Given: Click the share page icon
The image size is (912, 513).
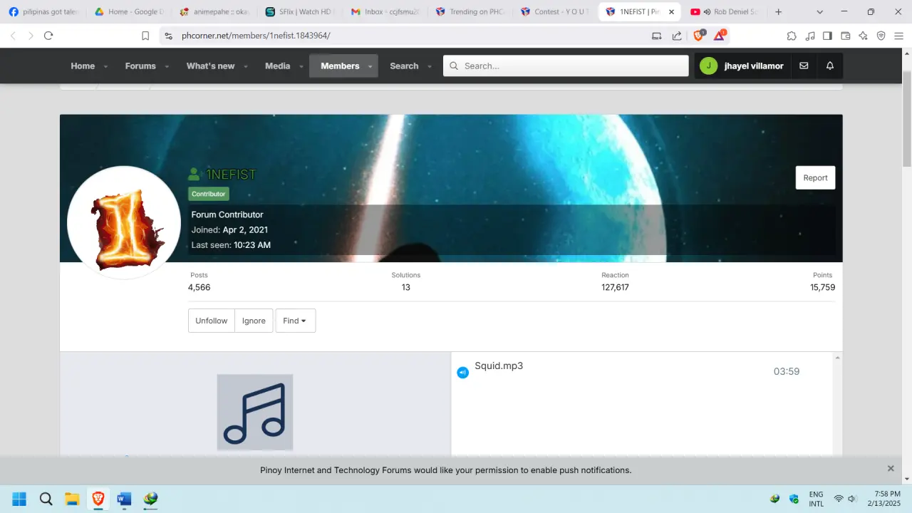Looking at the screenshot, I should (x=677, y=36).
